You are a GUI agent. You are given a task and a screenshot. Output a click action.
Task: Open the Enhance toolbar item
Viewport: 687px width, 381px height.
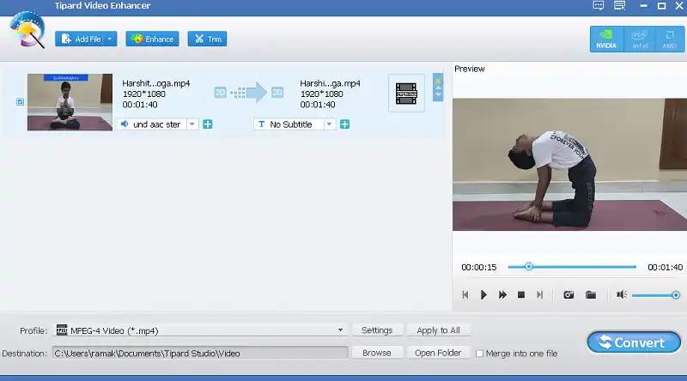152,39
